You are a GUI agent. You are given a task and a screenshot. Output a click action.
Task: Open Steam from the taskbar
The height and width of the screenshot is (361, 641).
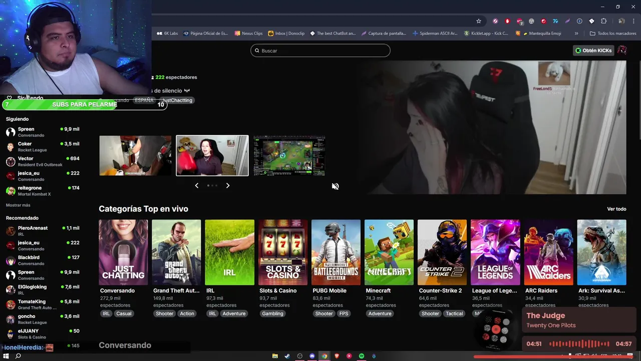click(x=287, y=356)
